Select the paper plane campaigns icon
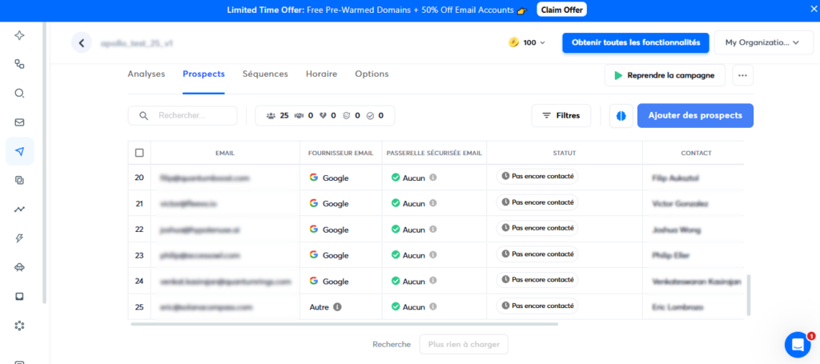 (x=20, y=151)
